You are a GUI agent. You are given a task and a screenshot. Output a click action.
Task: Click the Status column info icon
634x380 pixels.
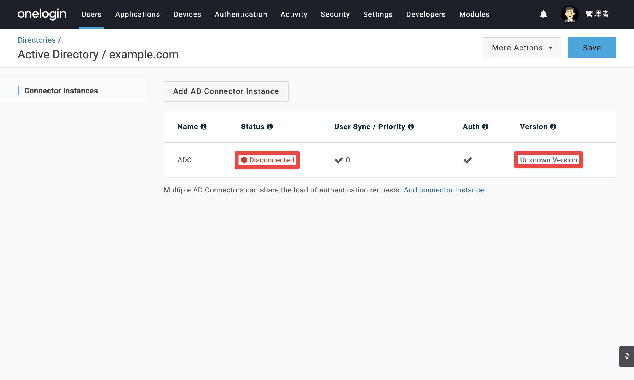click(x=270, y=127)
